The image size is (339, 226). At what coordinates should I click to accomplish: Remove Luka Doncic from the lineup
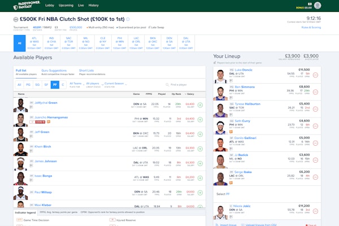[315, 75]
